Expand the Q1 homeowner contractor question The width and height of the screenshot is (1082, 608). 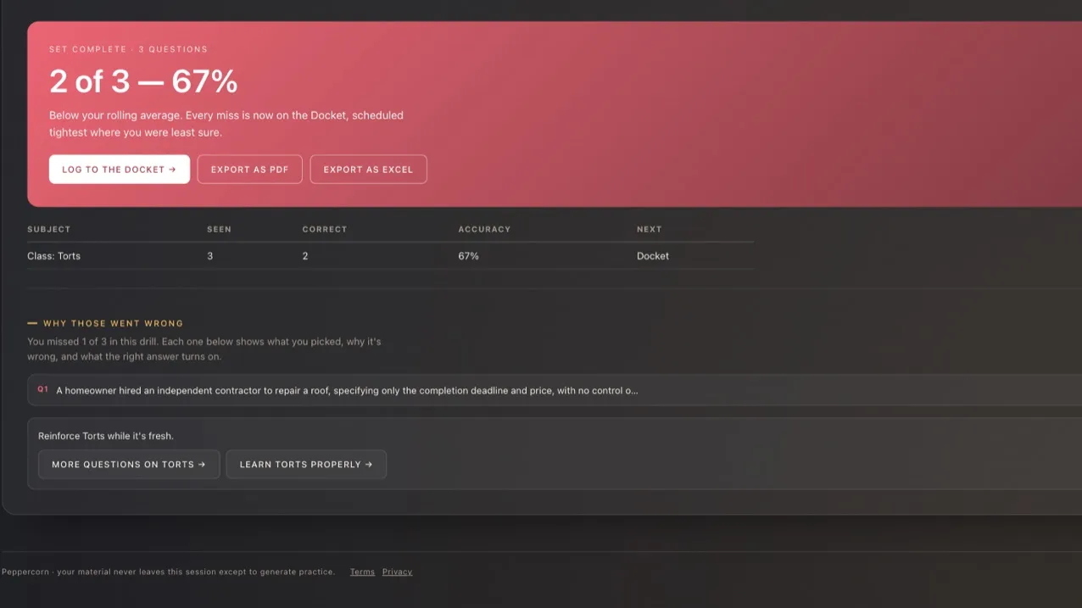coord(555,390)
